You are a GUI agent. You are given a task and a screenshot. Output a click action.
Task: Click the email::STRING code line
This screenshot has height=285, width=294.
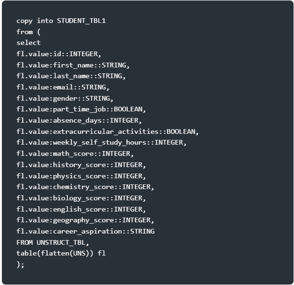point(63,88)
